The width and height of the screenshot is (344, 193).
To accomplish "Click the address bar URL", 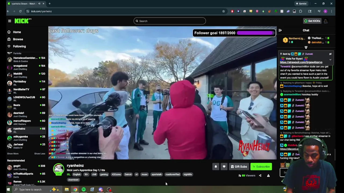I will 41,11.
